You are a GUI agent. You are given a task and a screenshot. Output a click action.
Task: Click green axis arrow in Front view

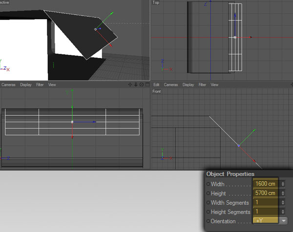(254, 130)
